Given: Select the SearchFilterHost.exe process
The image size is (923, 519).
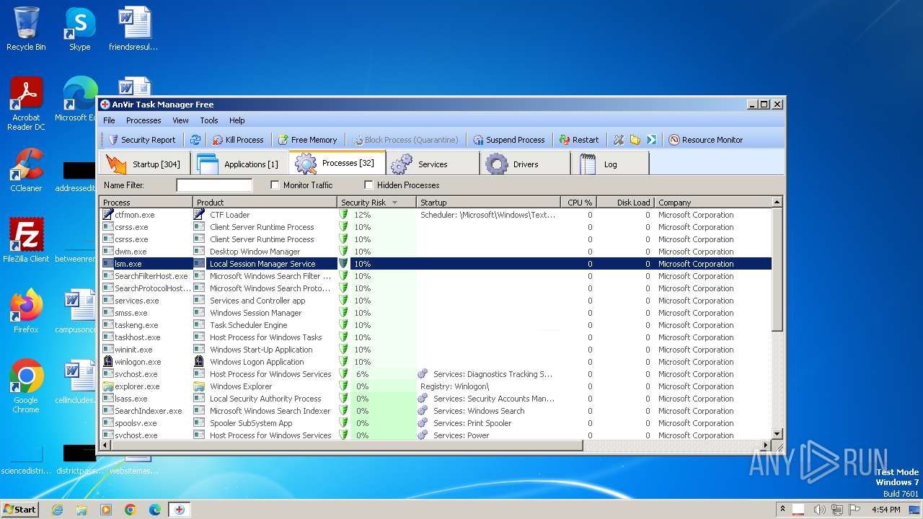Looking at the screenshot, I should [436, 276].
